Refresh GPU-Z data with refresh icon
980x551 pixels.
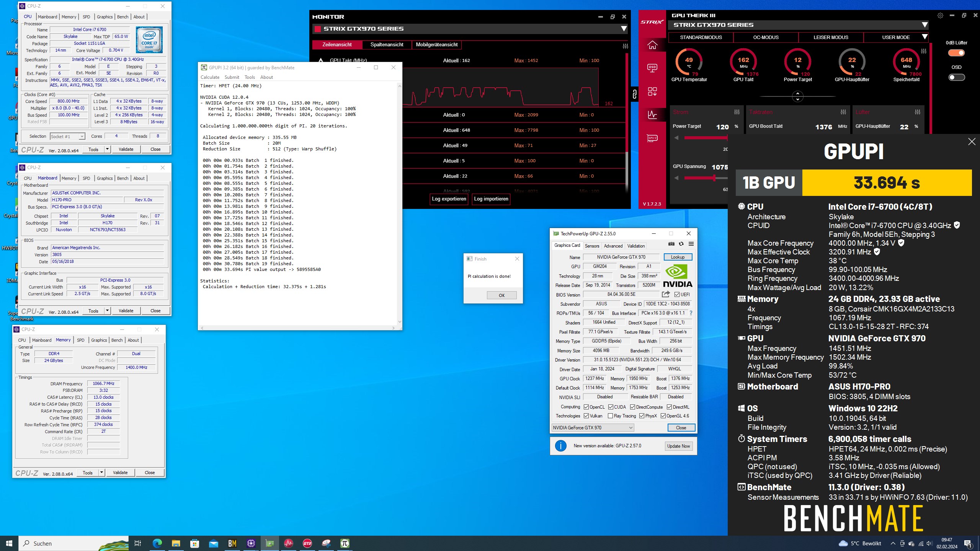click(x=681, y=244)
